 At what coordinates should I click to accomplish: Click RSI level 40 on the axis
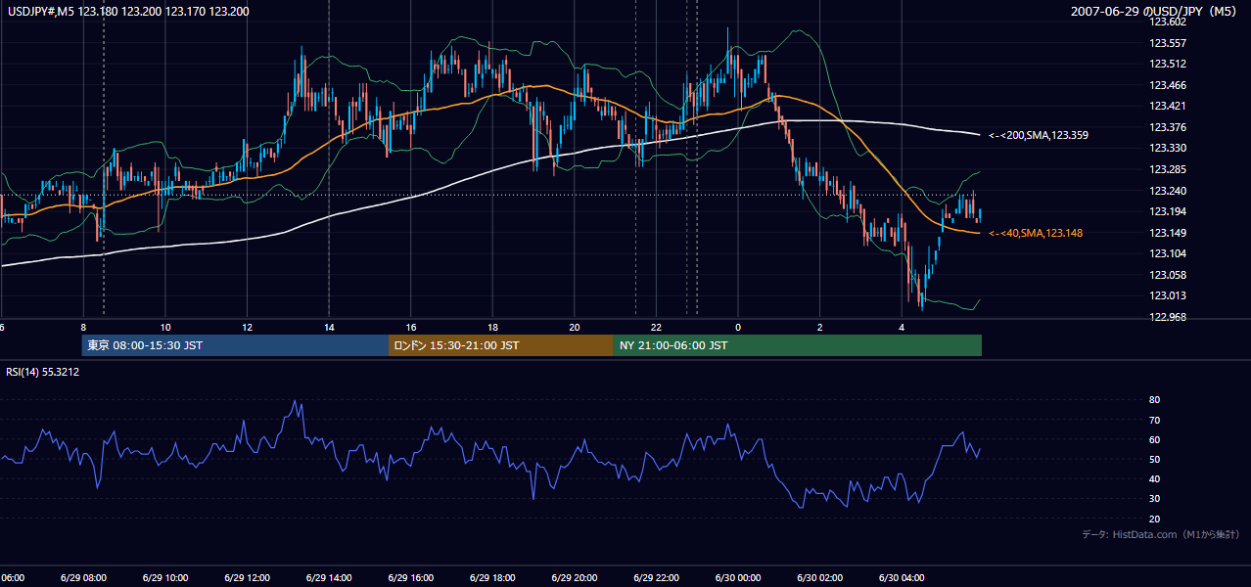pos(1155,478)
